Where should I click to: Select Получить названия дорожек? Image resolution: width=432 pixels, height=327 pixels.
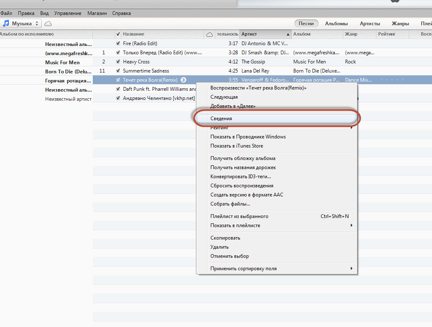[x=277, y=167]
